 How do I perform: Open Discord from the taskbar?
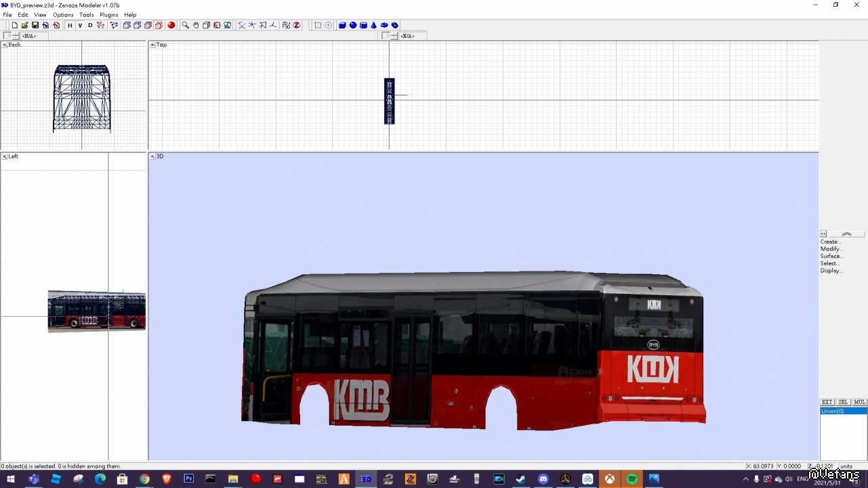tap(543, 479)
